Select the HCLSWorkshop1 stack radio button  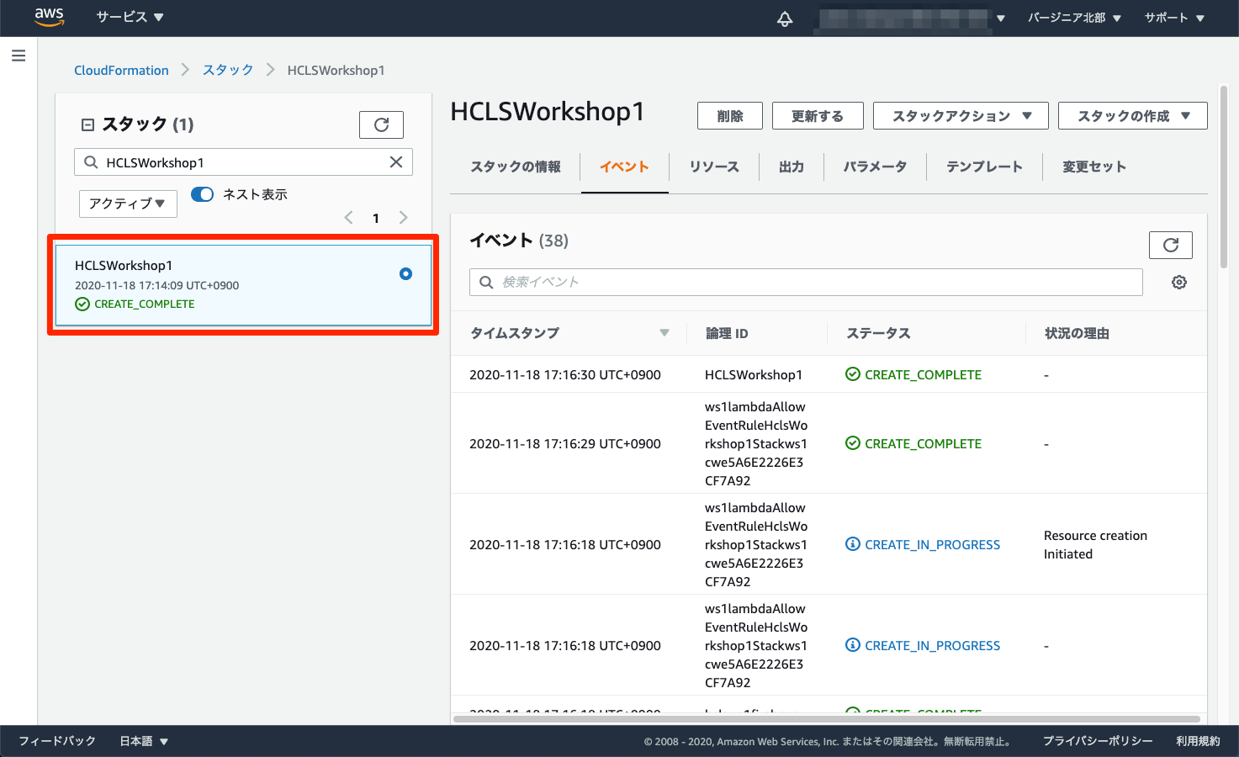(x=405, y=273)
